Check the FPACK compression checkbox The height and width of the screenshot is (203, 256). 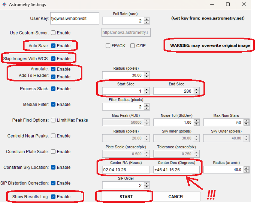tap(109, 46)
